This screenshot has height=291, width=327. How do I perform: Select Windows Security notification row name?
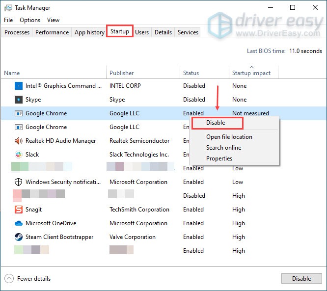pos(63,182)
